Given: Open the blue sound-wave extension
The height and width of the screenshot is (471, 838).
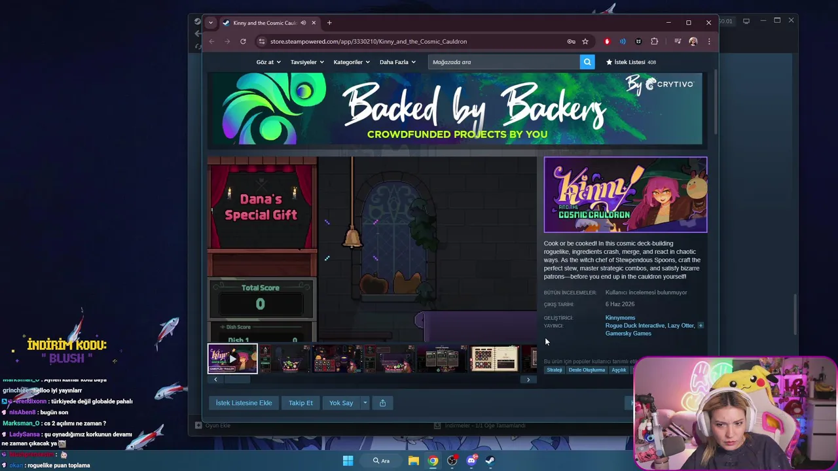Looking at the screenshot, I should (623, 41).
